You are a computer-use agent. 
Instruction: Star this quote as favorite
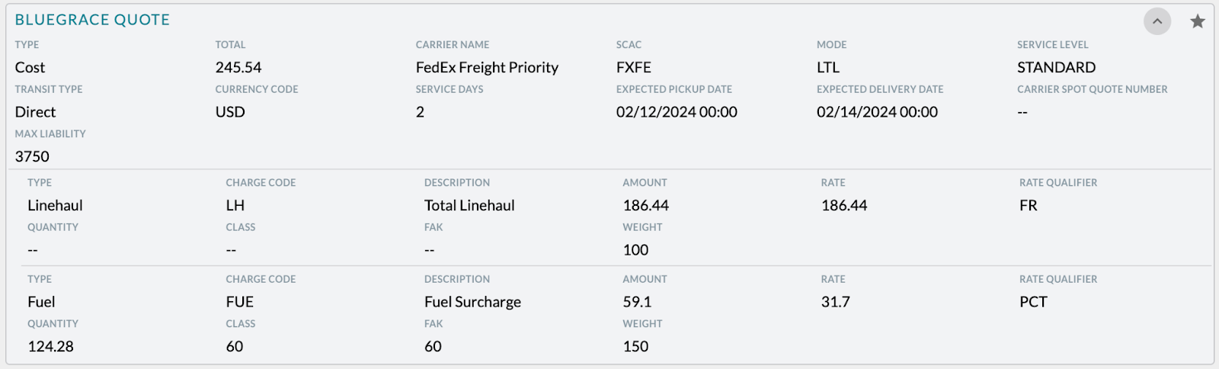(x=1198, y=21)
